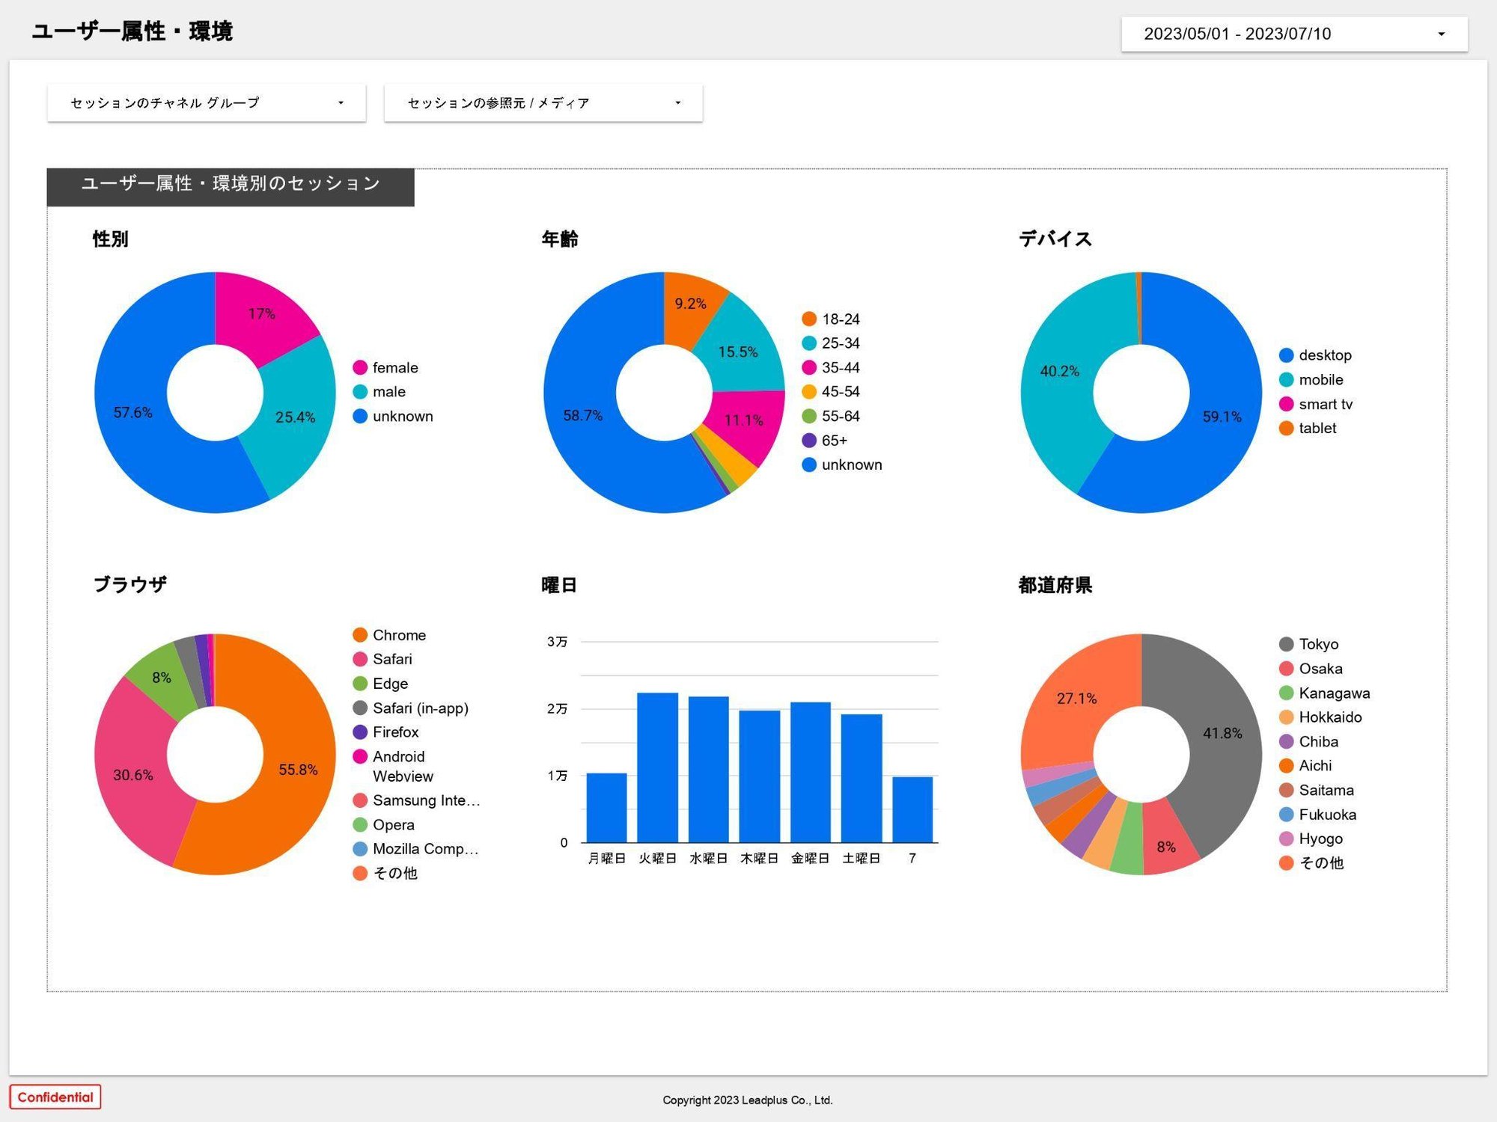Click the Chiba legend entry

coord(1309,741)
